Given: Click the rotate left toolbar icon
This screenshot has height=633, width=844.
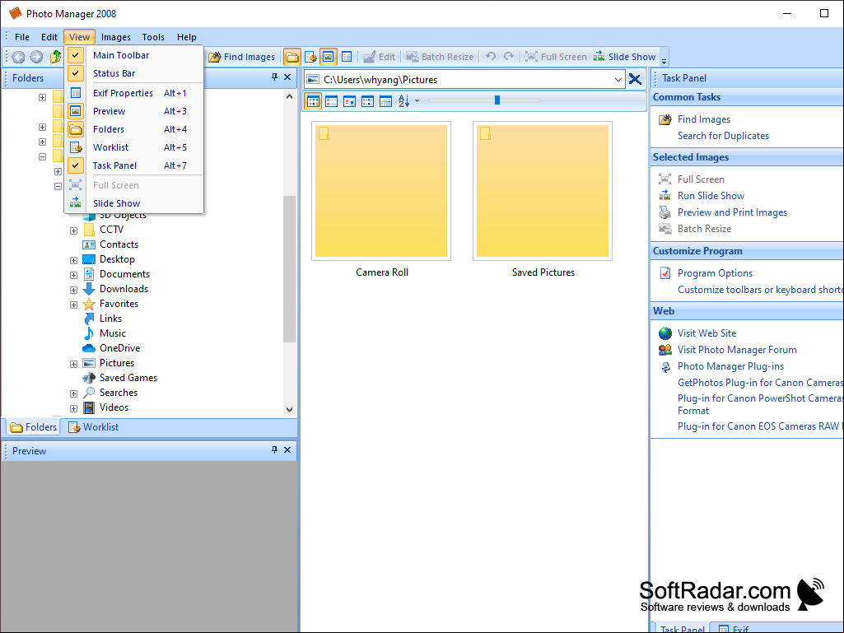Looking at the screenshot, I should tap(491, 57).
